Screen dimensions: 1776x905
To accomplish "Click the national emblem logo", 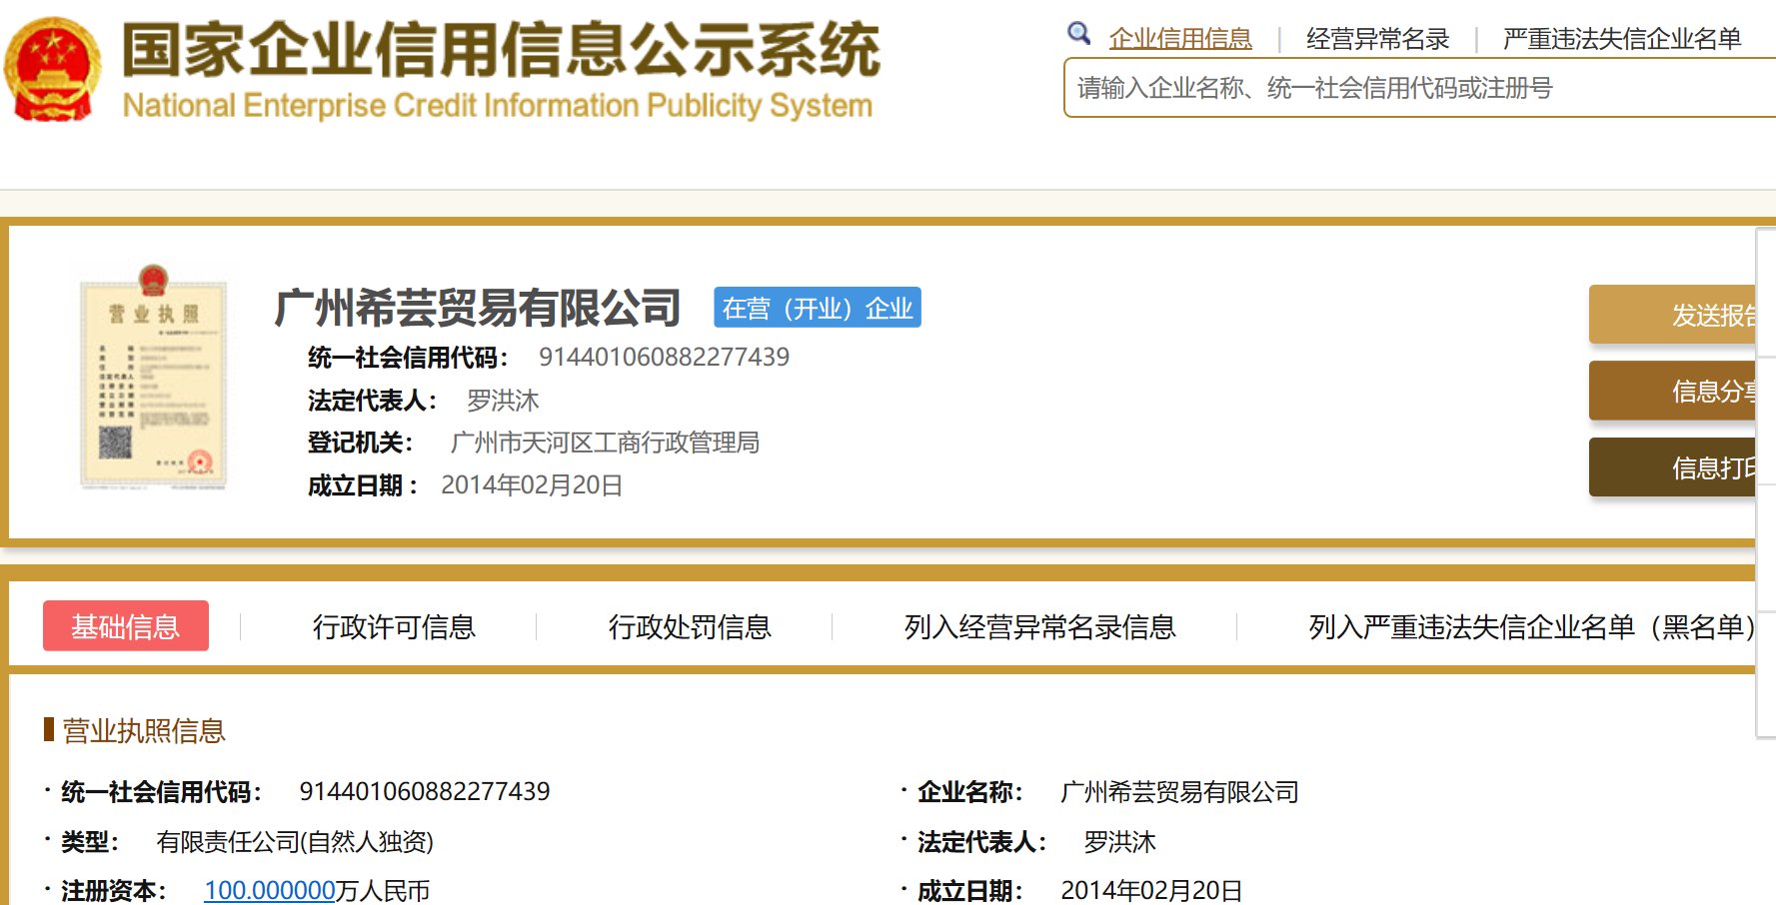I will pyautogui.click(x=53, y=70).
